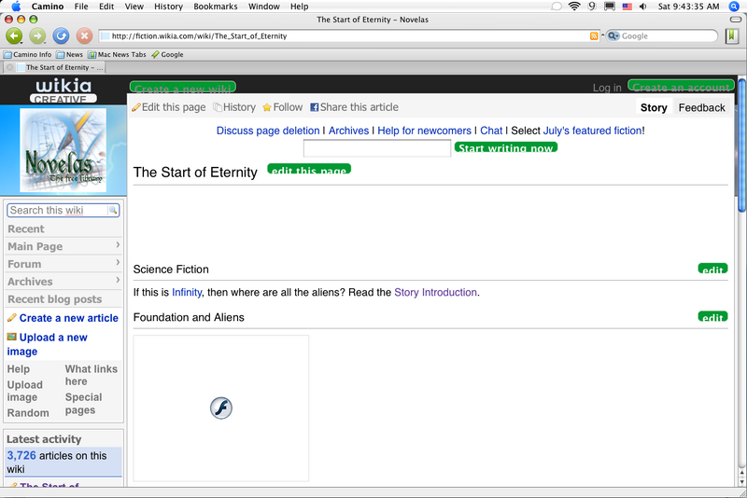
Task: Open the View menu
Action: click(x=134, y=7)
